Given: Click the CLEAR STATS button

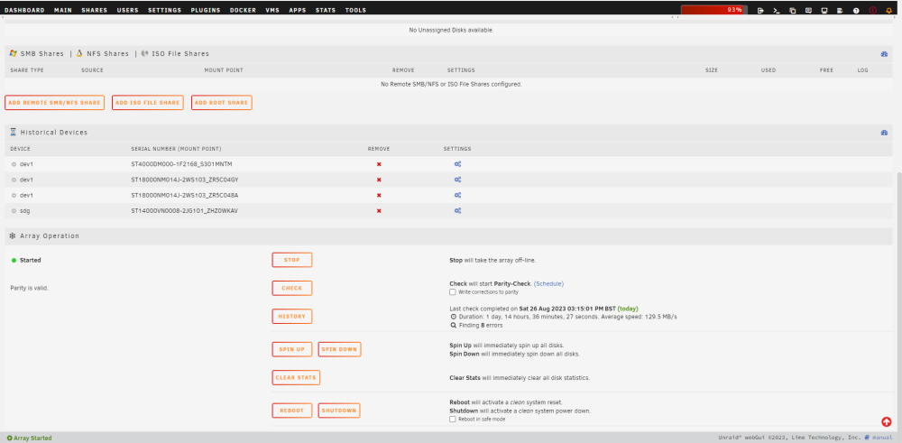Looking at the screenshot, I should [296, 378].
